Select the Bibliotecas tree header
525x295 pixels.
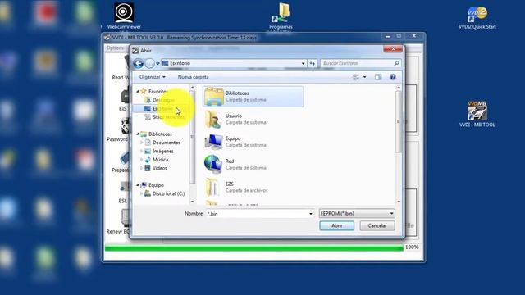156,134
